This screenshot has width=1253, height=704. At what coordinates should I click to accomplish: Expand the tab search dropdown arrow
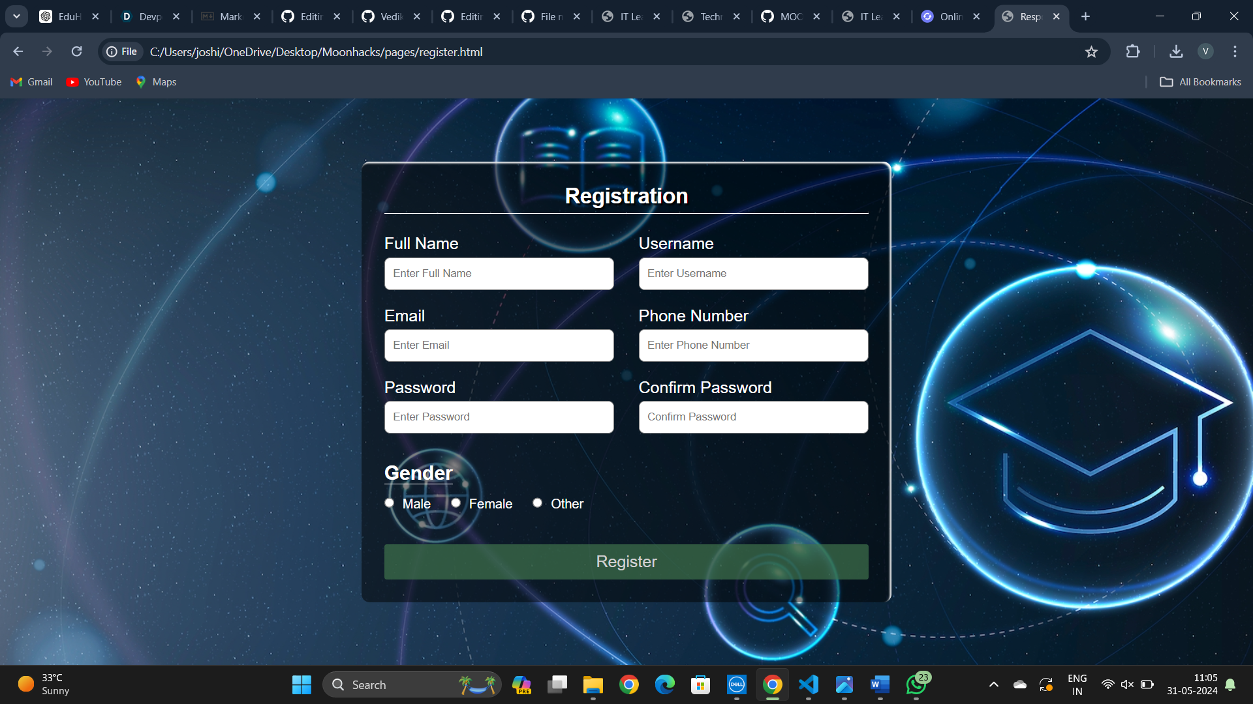coord(16,16)
